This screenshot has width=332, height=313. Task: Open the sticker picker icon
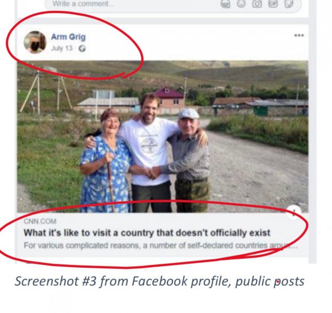289,3
